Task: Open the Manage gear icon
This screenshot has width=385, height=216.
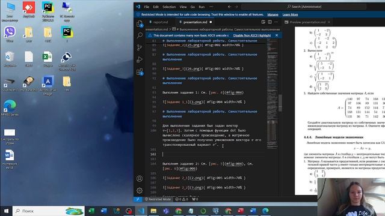Action: 140,190
